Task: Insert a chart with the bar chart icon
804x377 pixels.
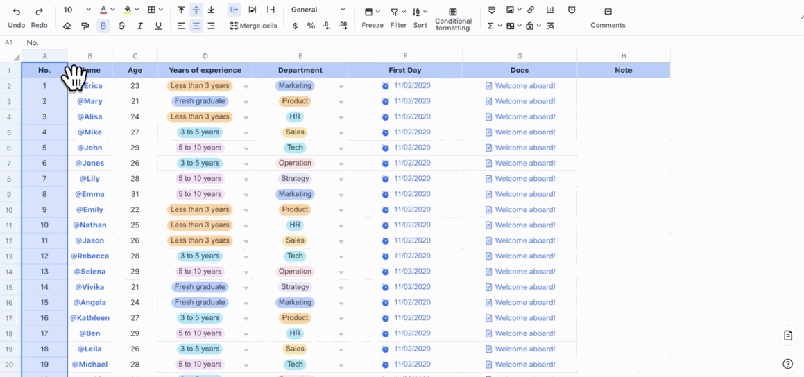Action: point(550,10)
